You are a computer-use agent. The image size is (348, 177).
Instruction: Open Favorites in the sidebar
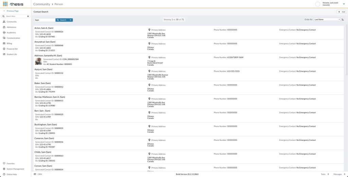click(11, 163)
